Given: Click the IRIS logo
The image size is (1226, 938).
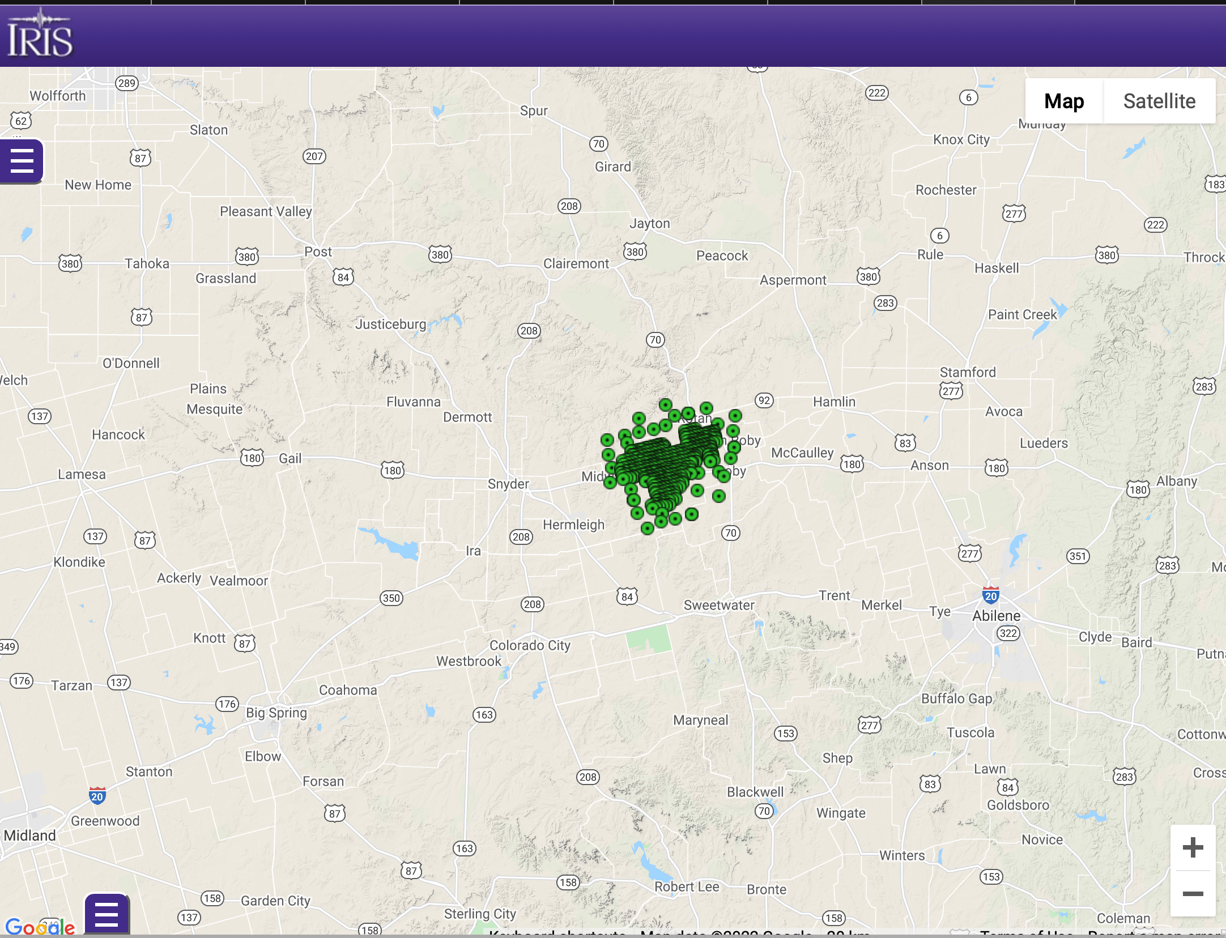Looking at the screenshot, I should [40, 34].
